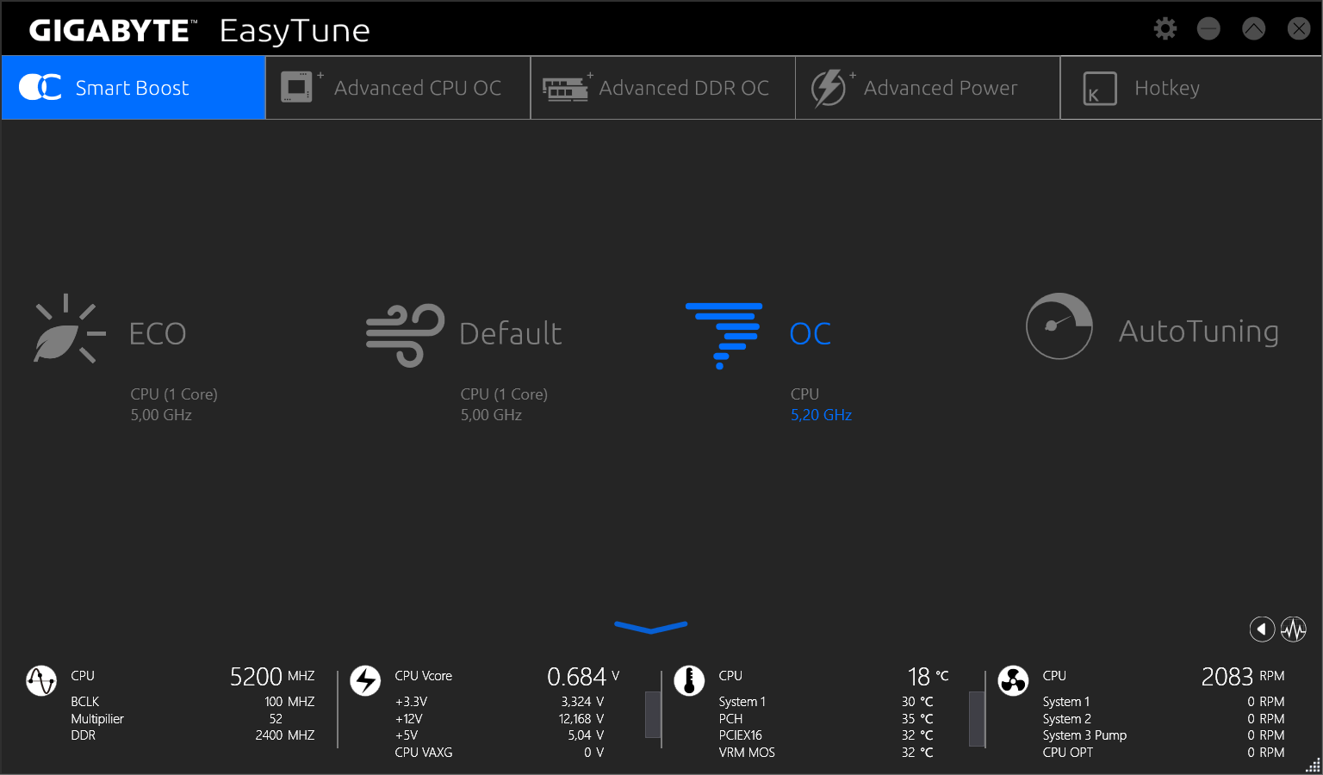Click the AutoTuning gauge icon
The image size is (1323, 775).
(x=1059, y=326)
